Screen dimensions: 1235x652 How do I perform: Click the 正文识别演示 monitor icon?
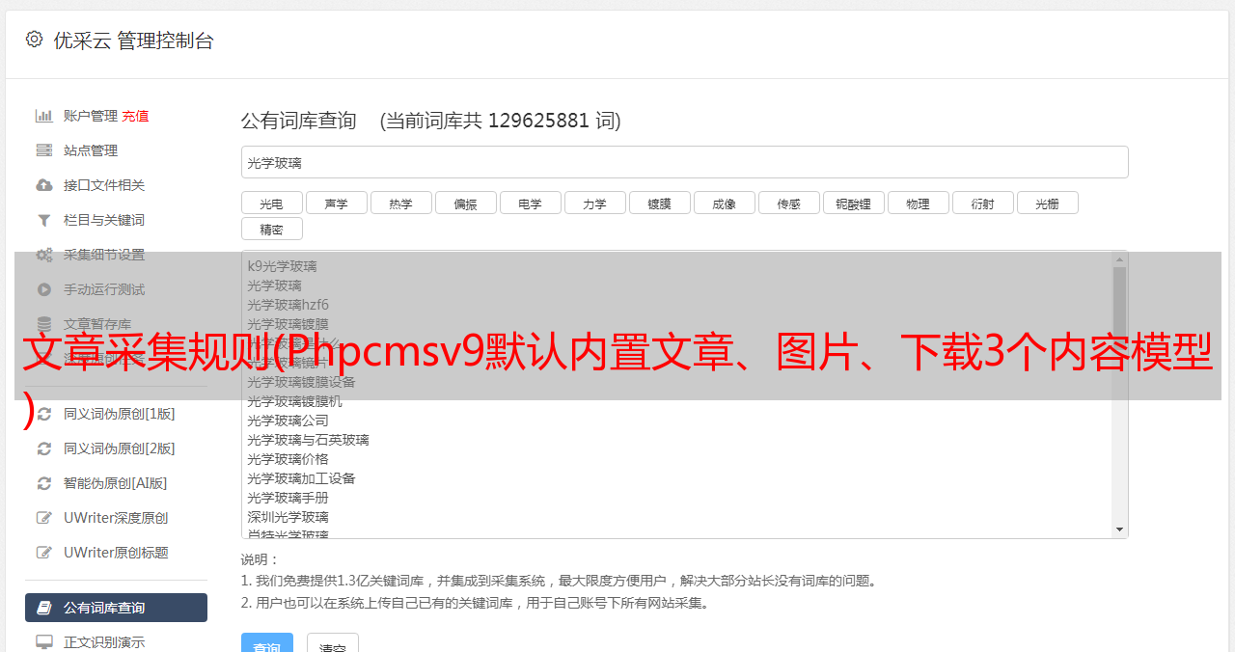(x=43, y=641)
